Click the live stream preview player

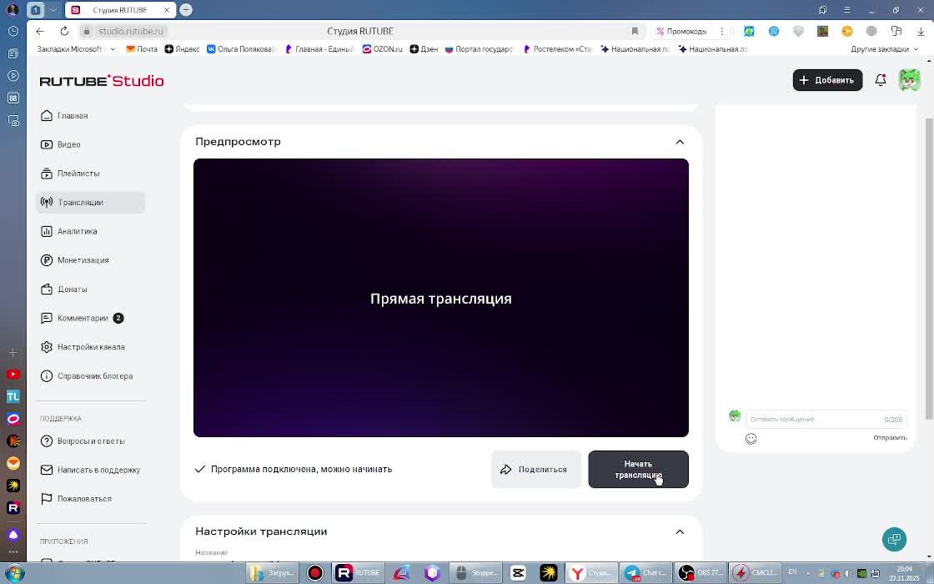click(x=441, y=298)
